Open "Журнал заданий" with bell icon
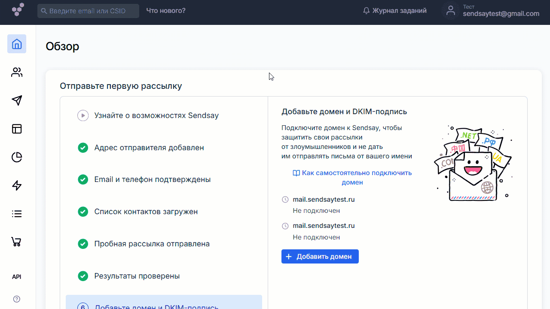The width and height of the screenshot is (550, 309). tap(395, 11)
